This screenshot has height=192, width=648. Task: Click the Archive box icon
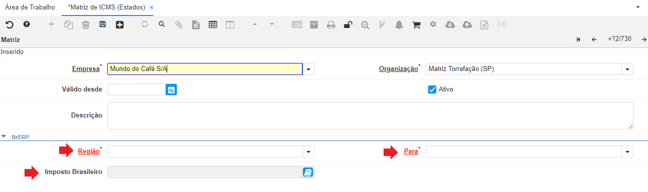(x=314, y=24)
